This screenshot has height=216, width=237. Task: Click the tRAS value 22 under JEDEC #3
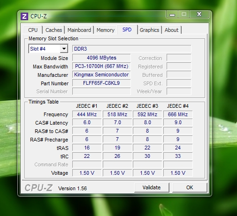coord(147,148)
